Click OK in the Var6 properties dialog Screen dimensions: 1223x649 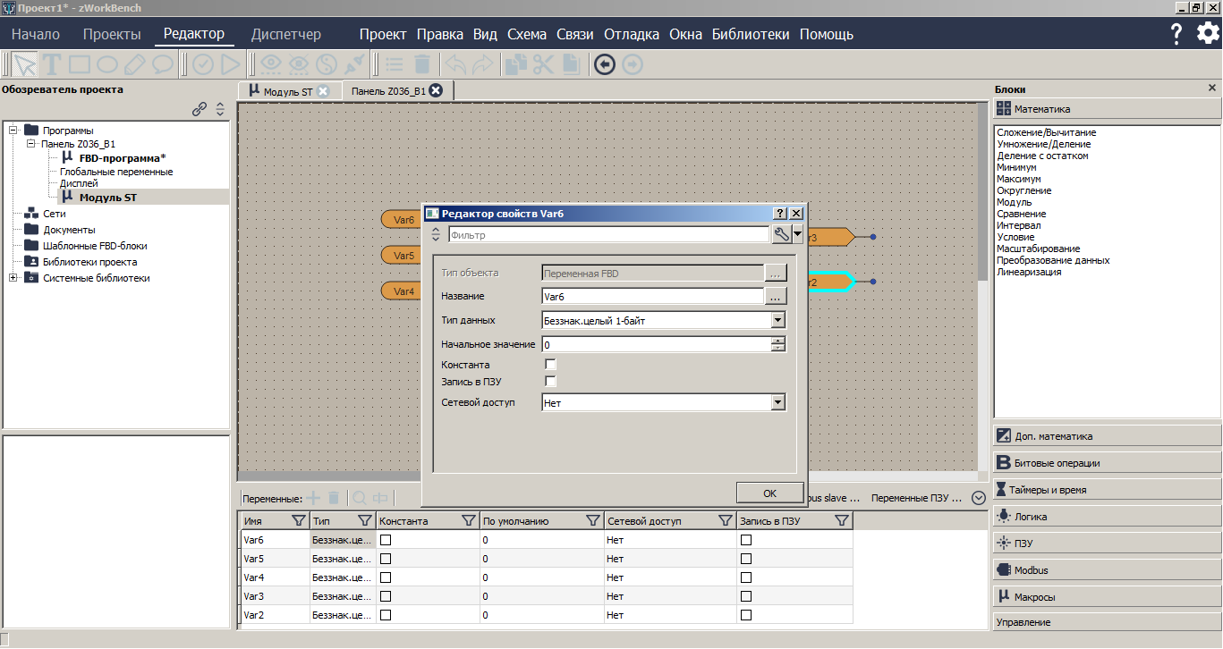pos(768,493)
